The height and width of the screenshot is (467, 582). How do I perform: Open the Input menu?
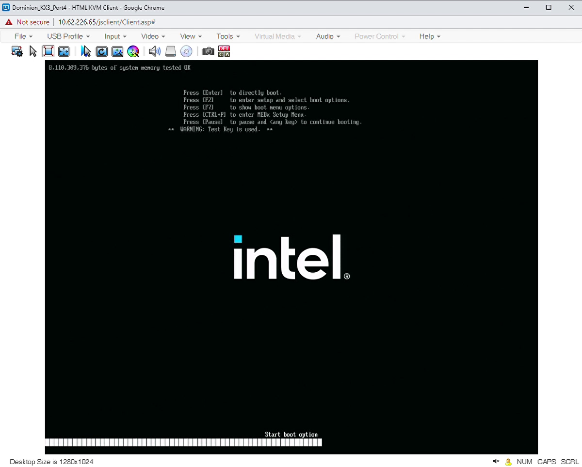pos(115,36)
